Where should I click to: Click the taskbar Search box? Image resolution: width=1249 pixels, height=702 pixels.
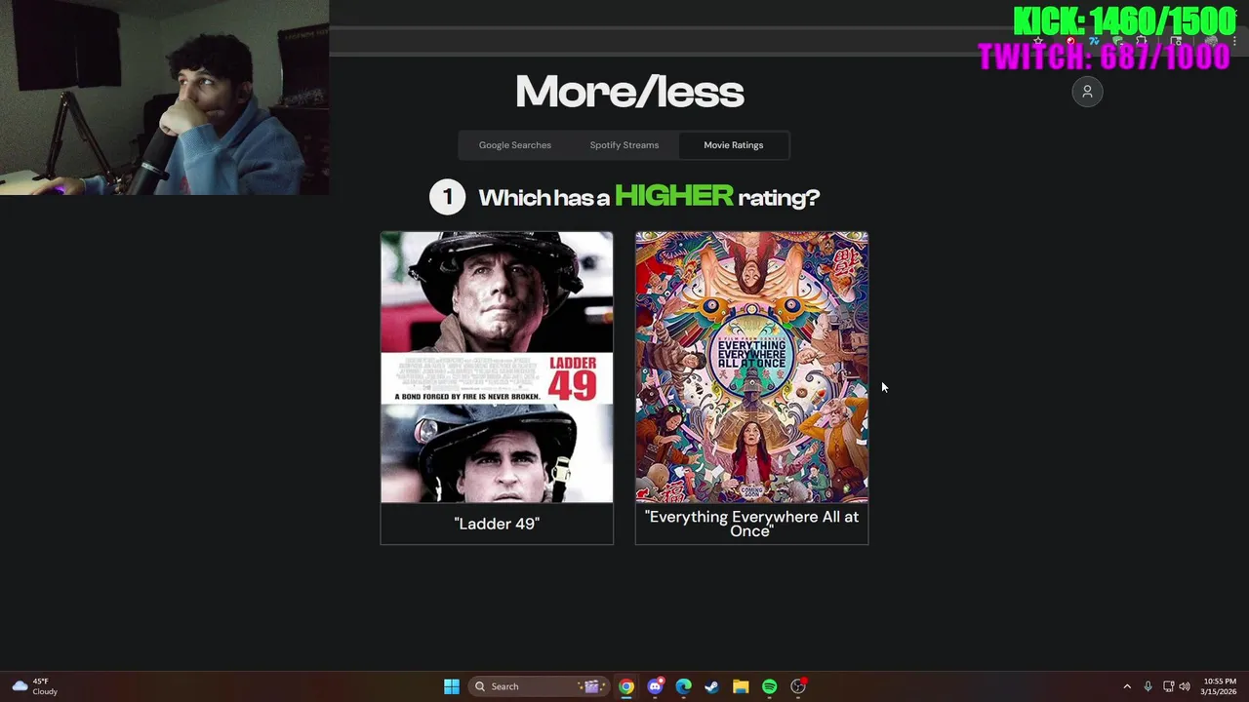[x=539, y=686]
